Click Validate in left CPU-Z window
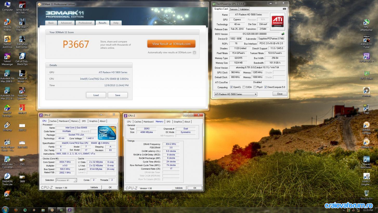 click(94, 187)
